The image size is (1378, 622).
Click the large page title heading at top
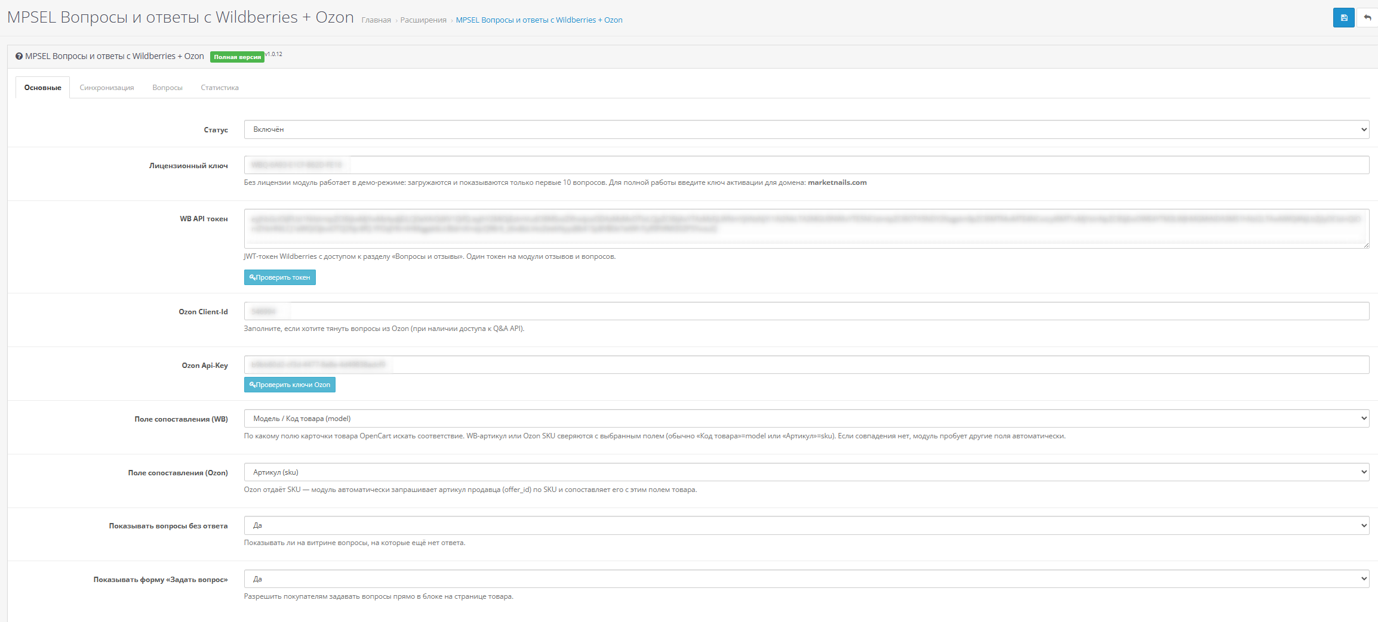(180, 17)
